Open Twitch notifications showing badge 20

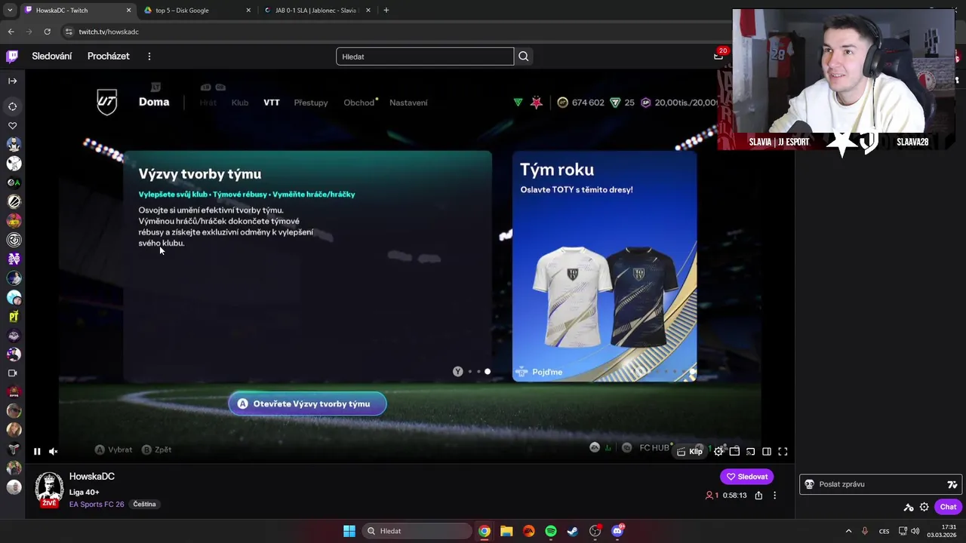[719, 55]
